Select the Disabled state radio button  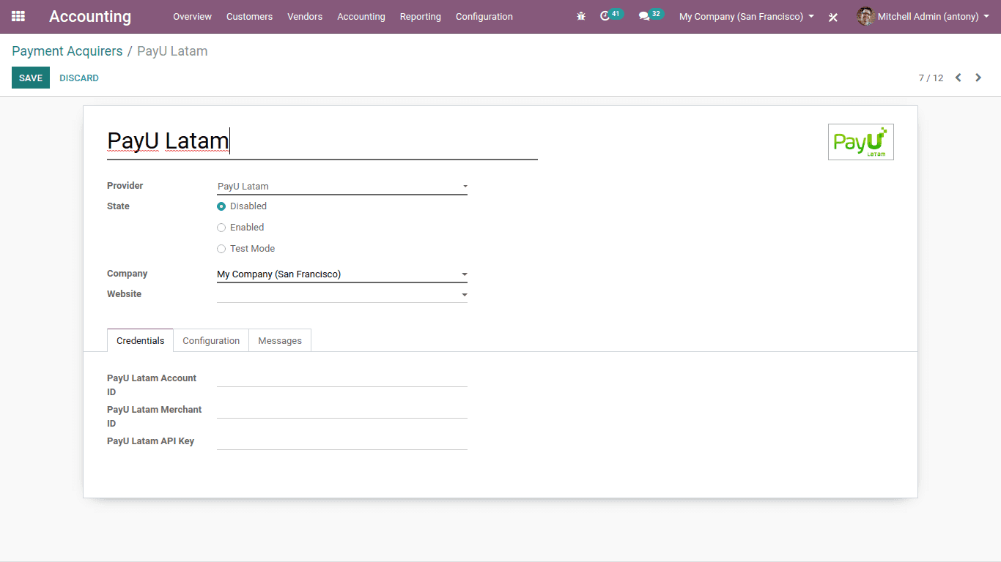click(221, 206)
